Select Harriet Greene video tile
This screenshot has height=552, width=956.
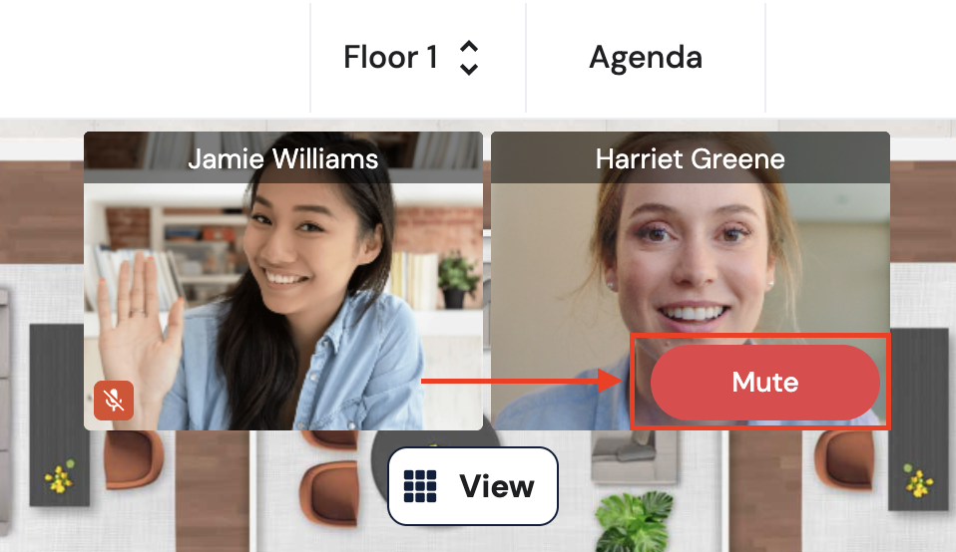click(x=691, y=281)
